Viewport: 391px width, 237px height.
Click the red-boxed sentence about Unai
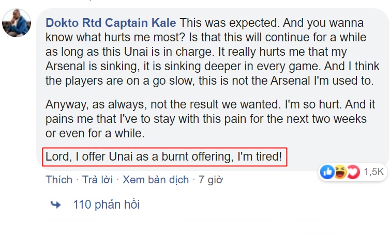164,157
